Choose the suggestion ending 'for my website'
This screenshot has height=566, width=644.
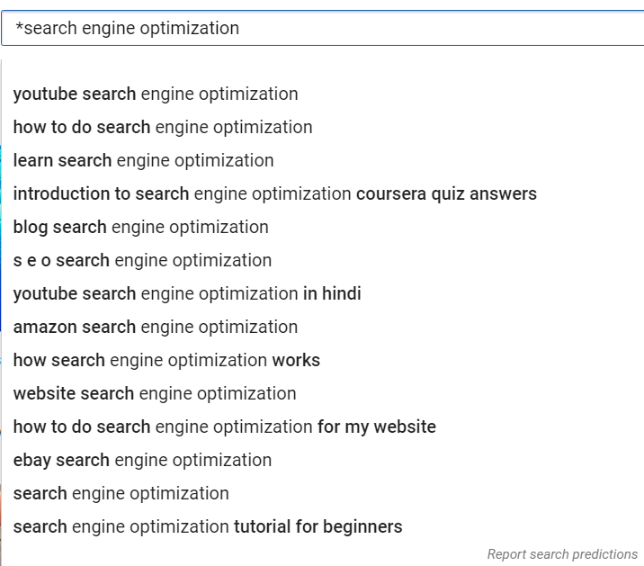pyautogui.click(x=224, y=427)
